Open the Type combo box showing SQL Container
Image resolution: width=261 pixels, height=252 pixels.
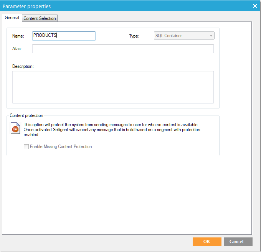click(x=181, y=36)
